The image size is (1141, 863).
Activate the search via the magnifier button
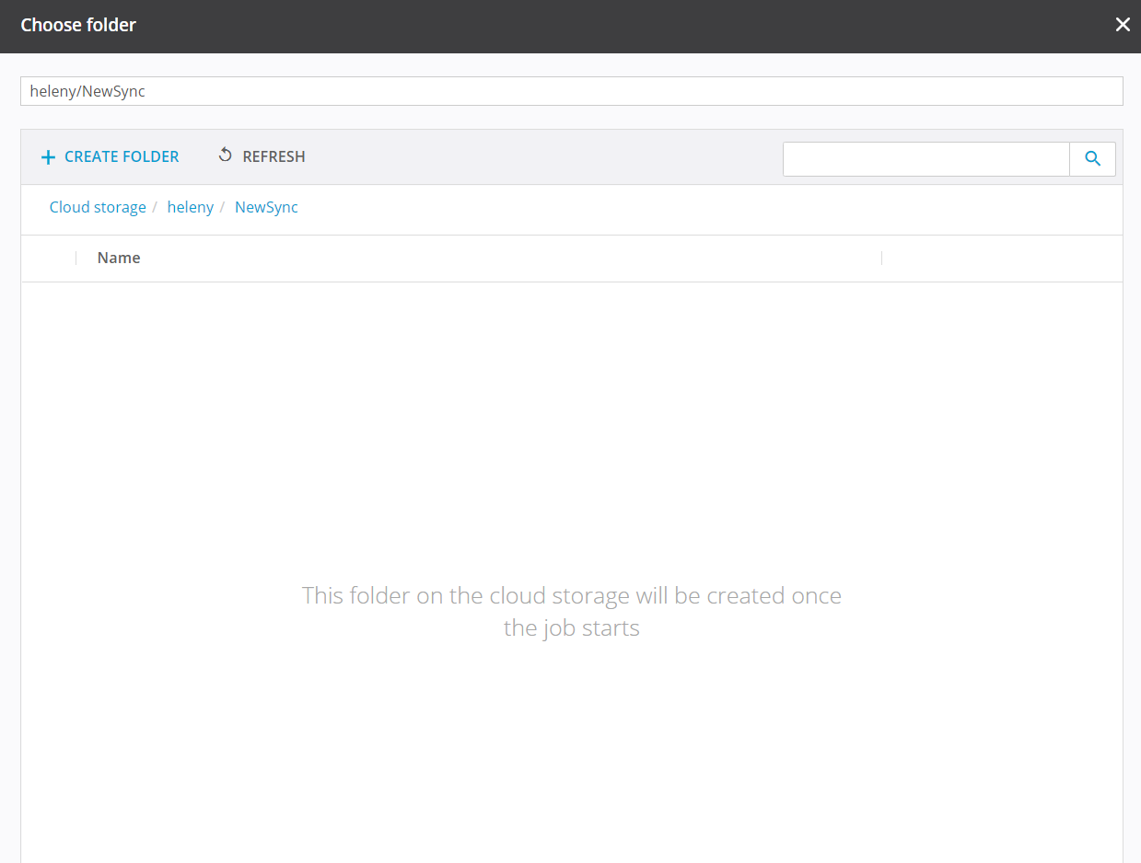pyautogui.click(x=1092, y=158)
